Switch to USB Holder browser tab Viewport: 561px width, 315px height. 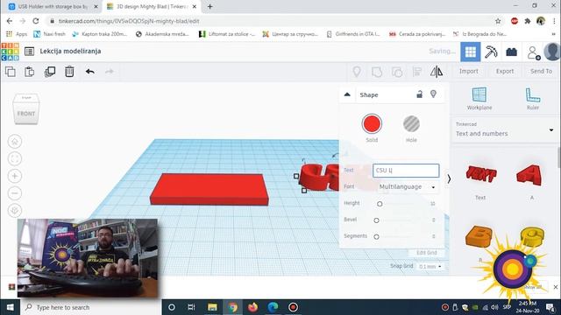point(52,6)
